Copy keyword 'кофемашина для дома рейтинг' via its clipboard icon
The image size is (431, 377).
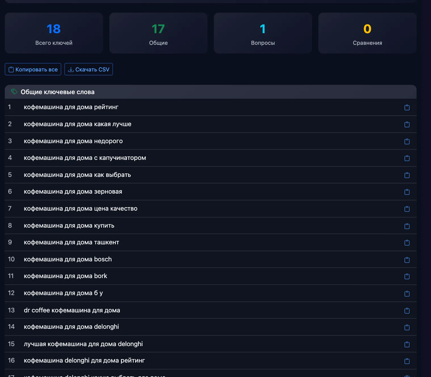[407, 107]
